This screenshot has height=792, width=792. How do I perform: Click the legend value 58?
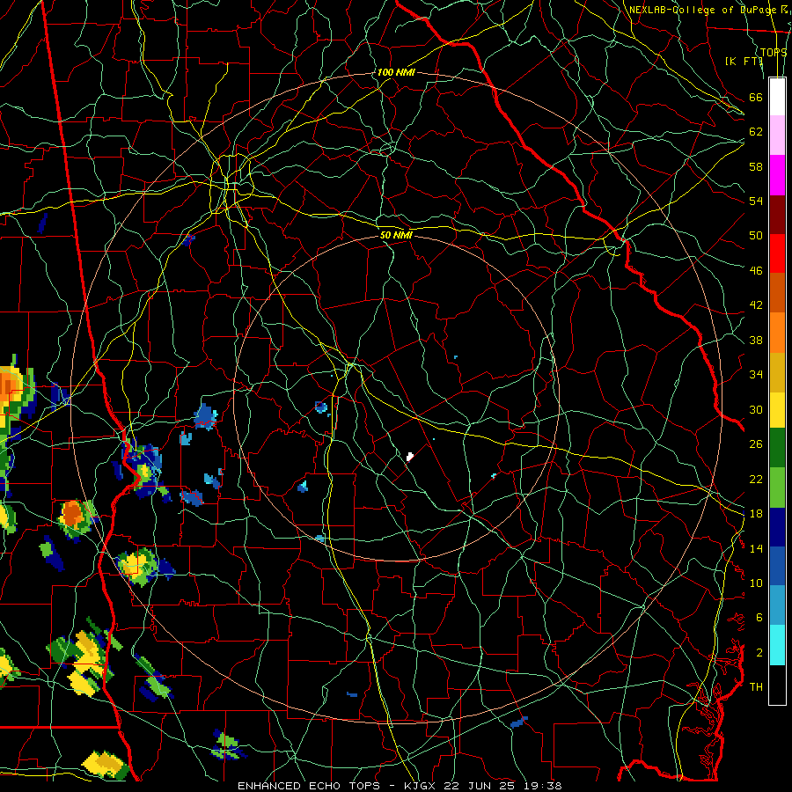coord(756,166)
